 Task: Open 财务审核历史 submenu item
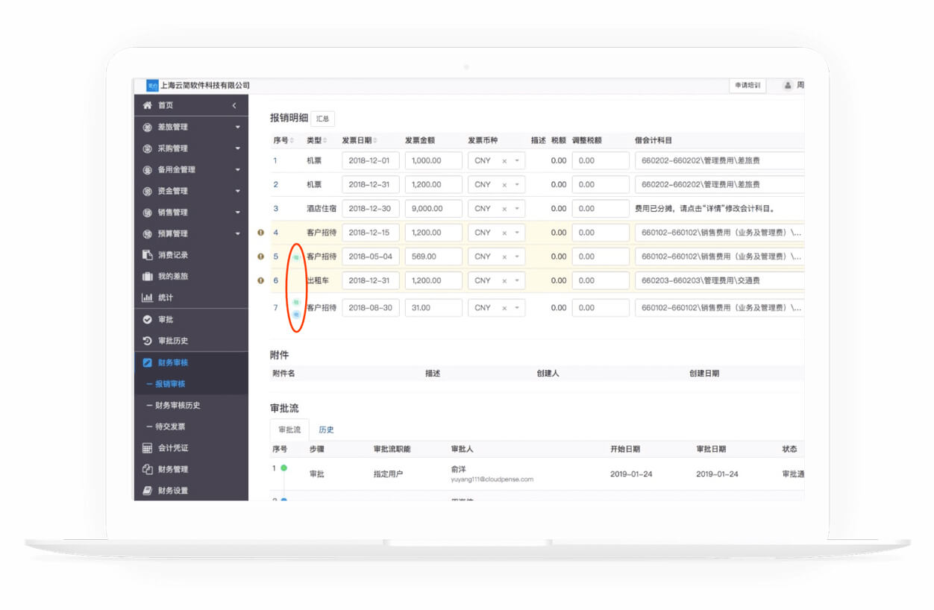(178, 406)
